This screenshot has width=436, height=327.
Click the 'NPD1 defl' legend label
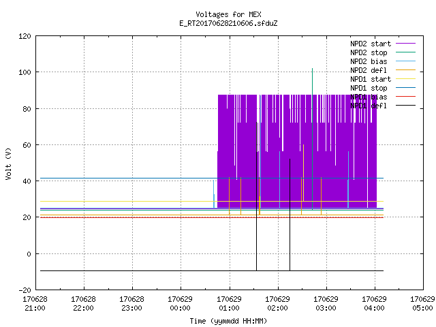[369, 106]
